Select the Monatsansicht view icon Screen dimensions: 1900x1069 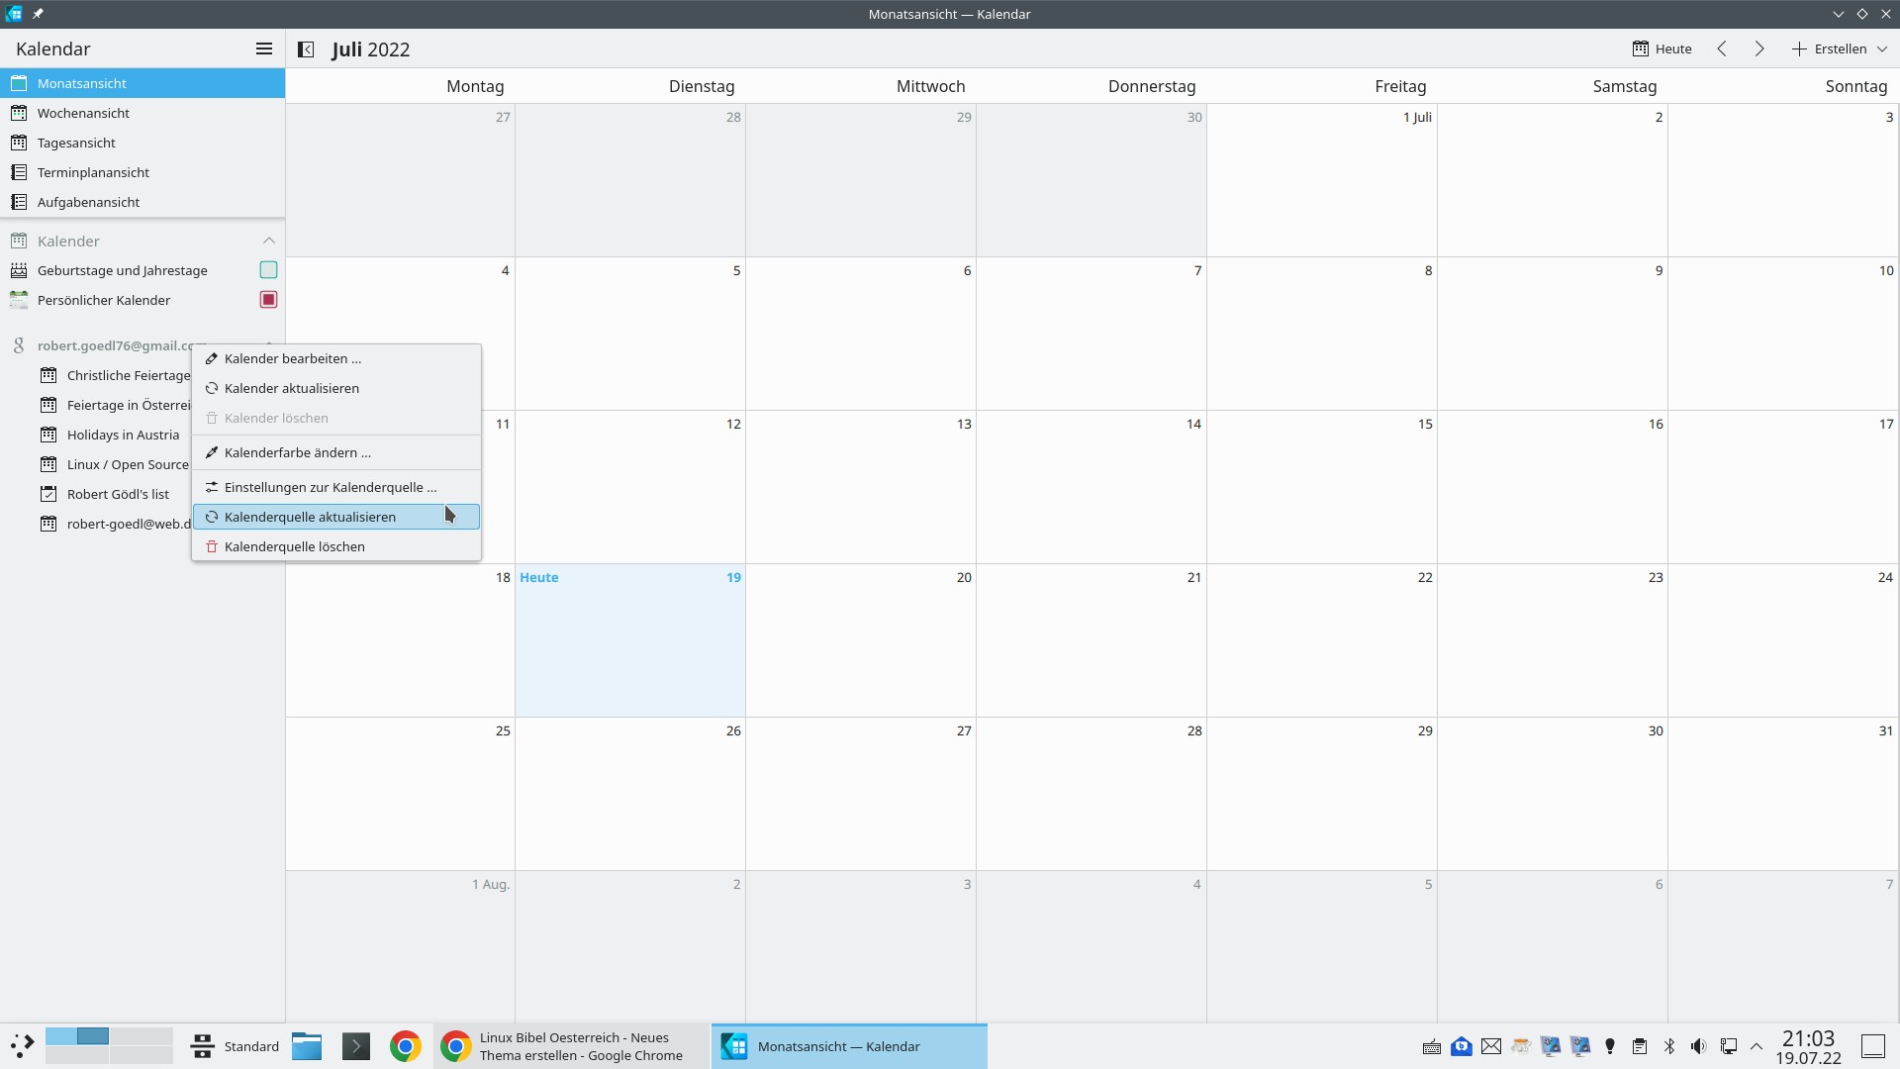tap(20, 83)
